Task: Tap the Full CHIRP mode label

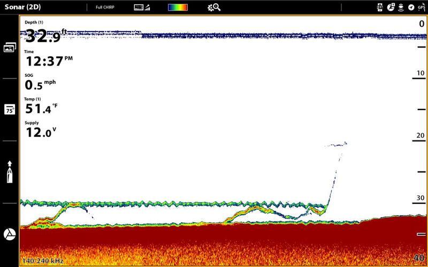Action: point(105,7)
